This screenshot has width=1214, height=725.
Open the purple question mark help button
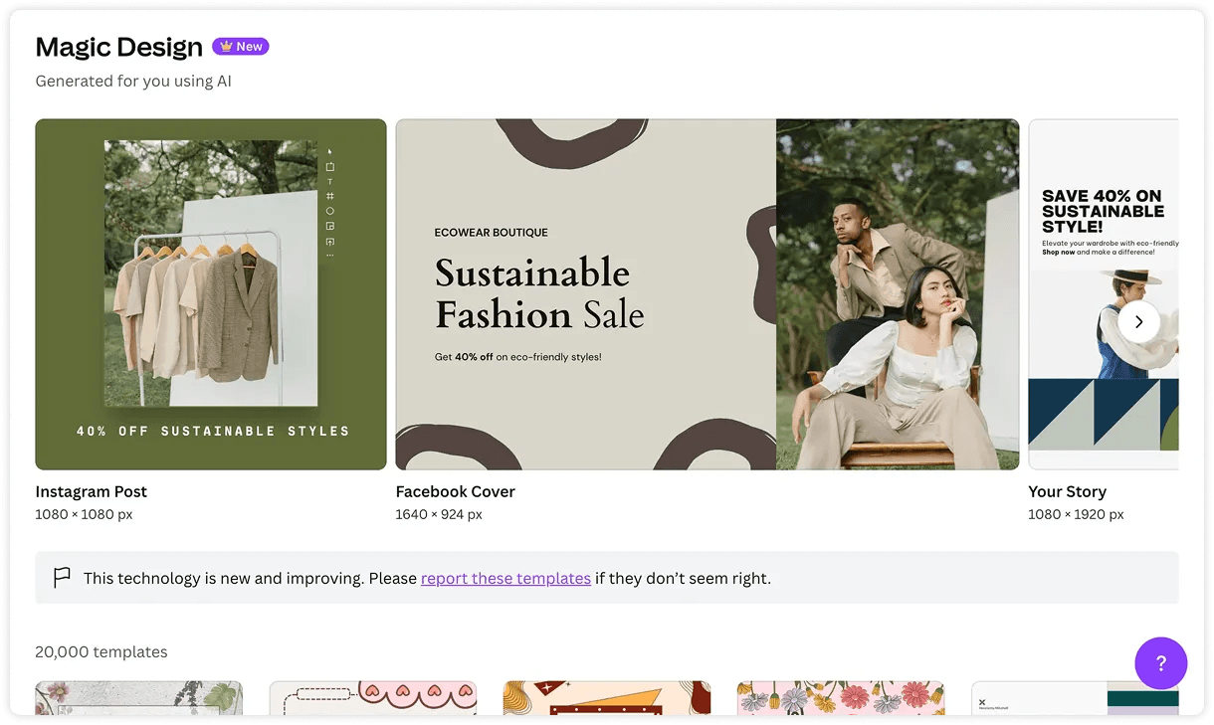1160,663
